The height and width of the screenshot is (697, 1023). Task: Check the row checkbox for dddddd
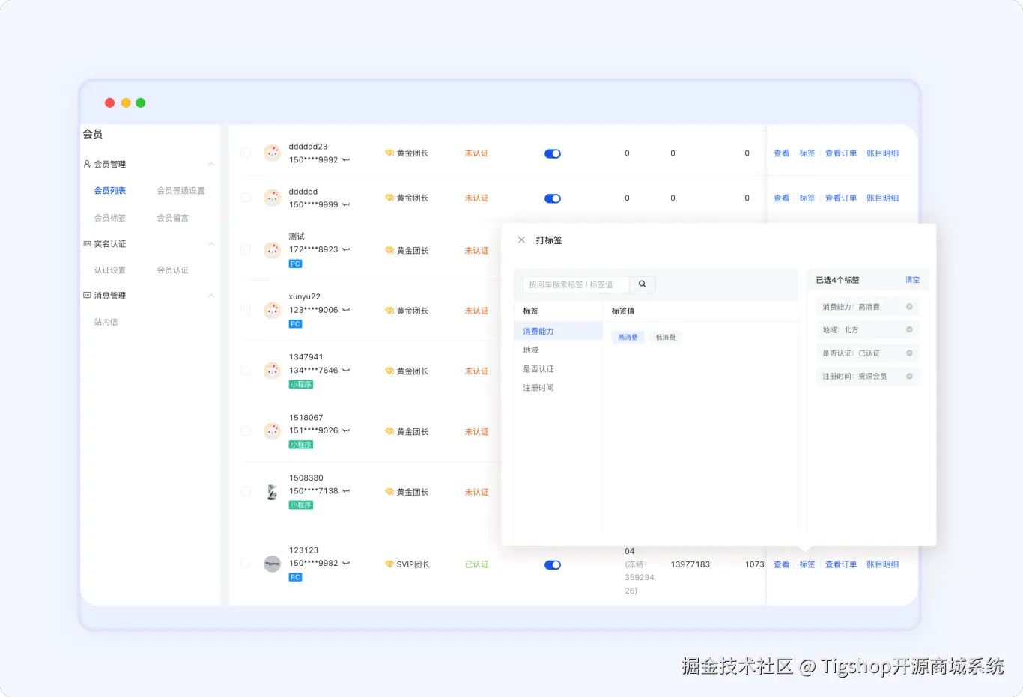click(246, 198)
